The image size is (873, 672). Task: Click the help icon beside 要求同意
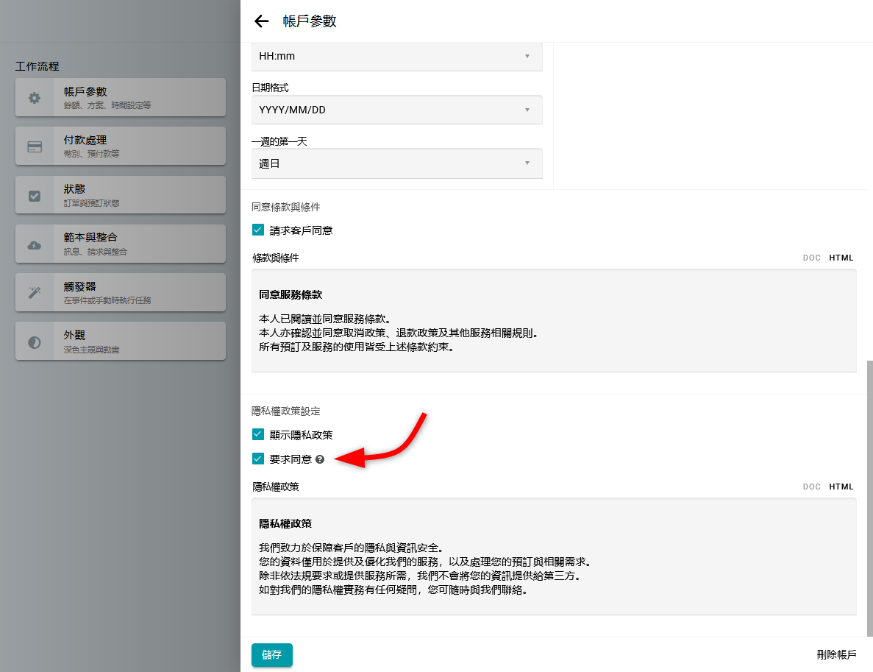click(x=320, y=459)
